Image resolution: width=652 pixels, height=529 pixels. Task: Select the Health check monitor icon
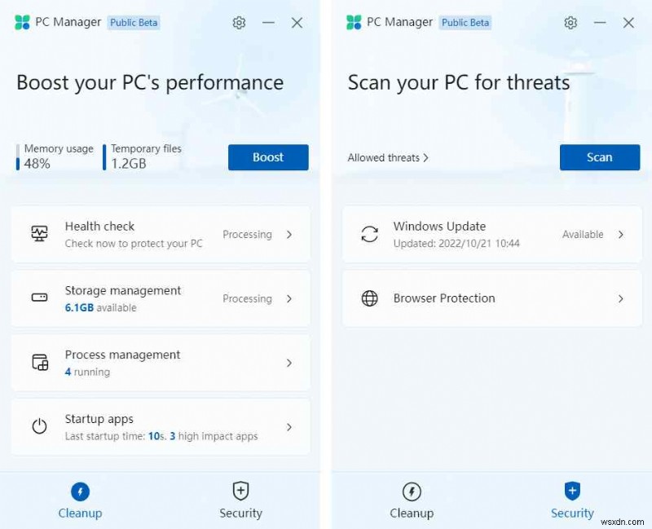pos(40,234)
